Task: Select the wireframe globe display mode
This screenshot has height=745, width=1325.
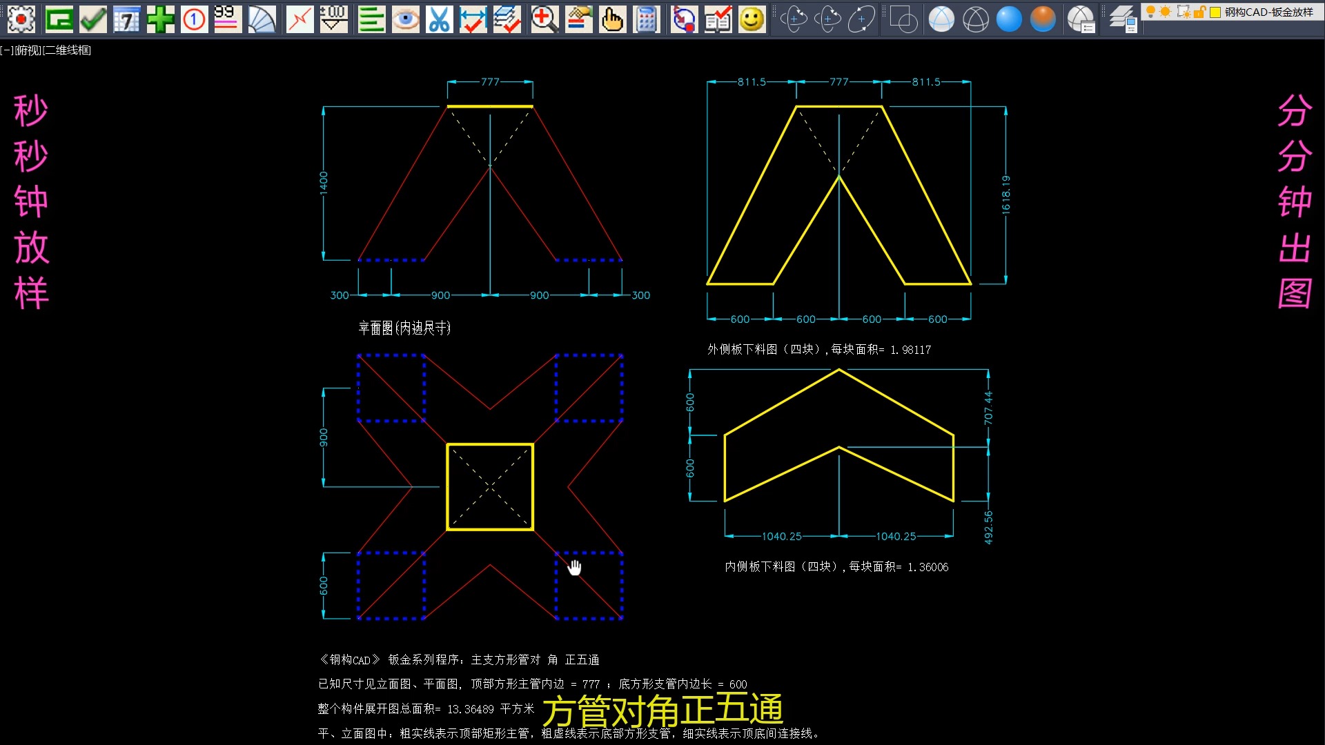Action: pyautogui.click(x=976, y=19)
